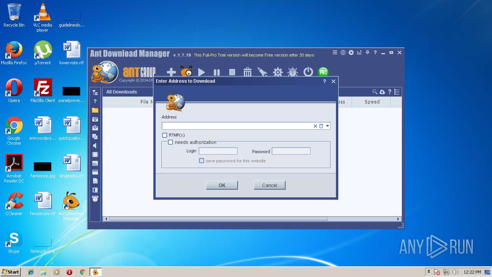Delete download using trash can icon
Image resolution: width=492 pixels, height=277 pixels.
[248, 72]
